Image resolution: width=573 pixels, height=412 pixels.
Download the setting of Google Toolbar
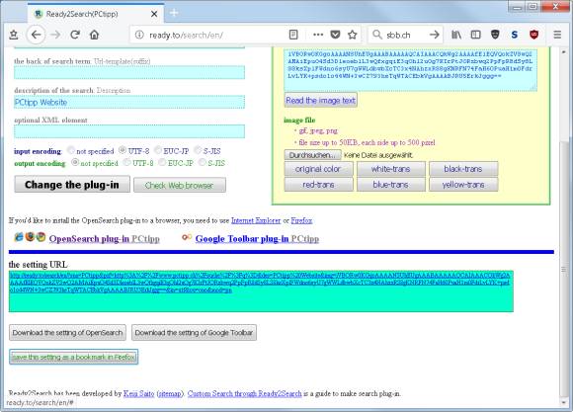[x=194, y=333]
